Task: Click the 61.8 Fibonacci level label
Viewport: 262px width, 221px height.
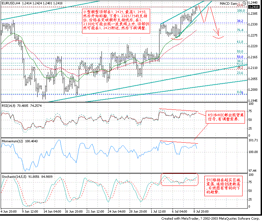Action: (x=240, y=42)
